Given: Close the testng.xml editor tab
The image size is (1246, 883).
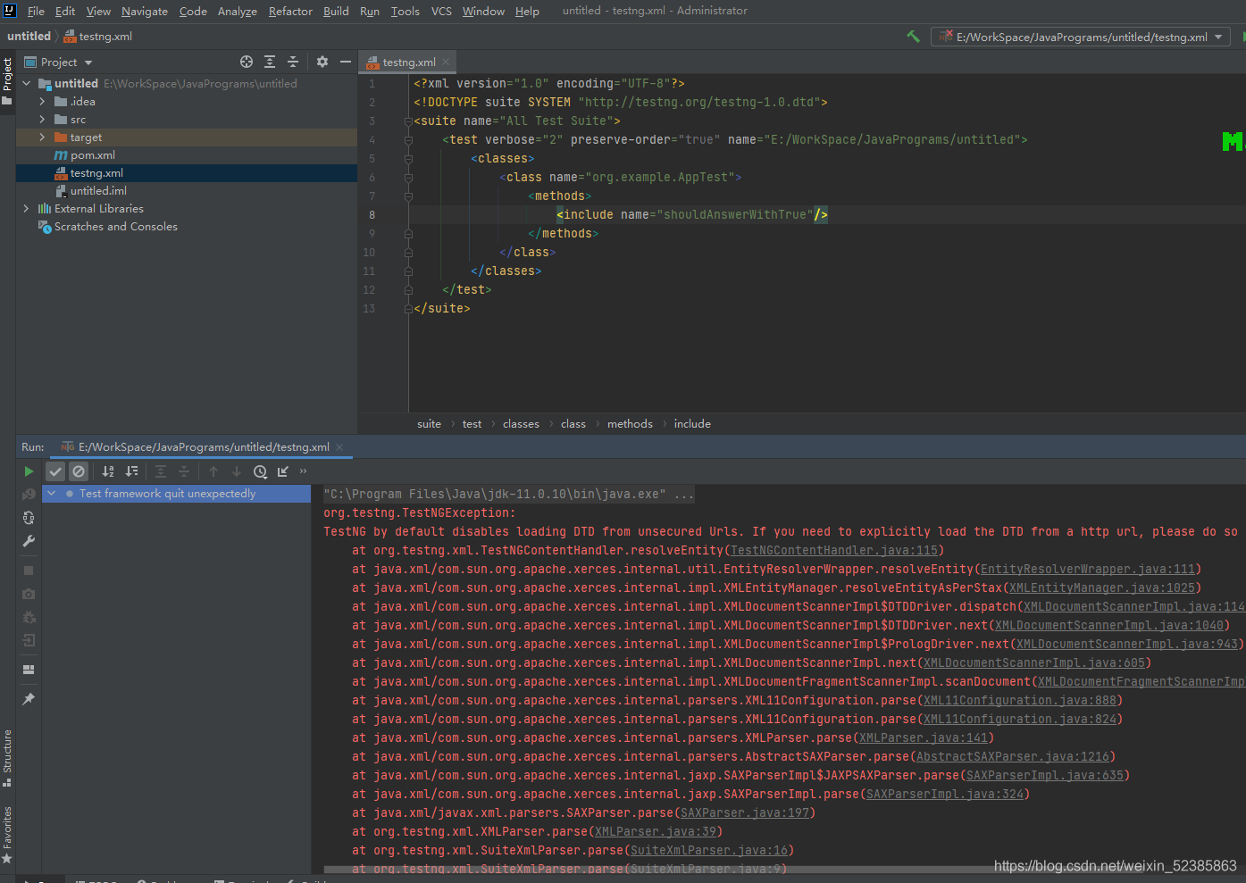Looking at the screenshot, I should 446,62.
